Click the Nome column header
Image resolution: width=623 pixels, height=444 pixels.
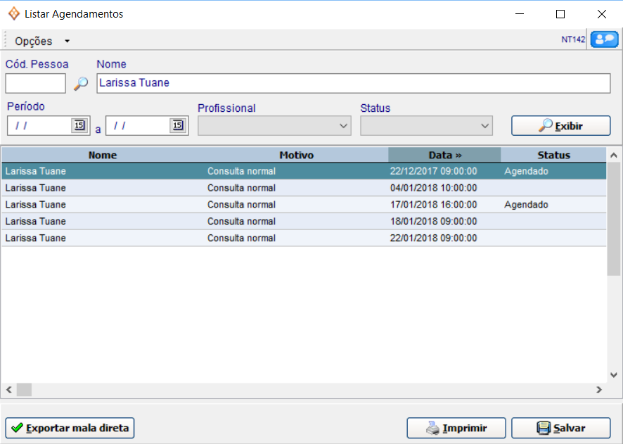(x=103, y=155)
